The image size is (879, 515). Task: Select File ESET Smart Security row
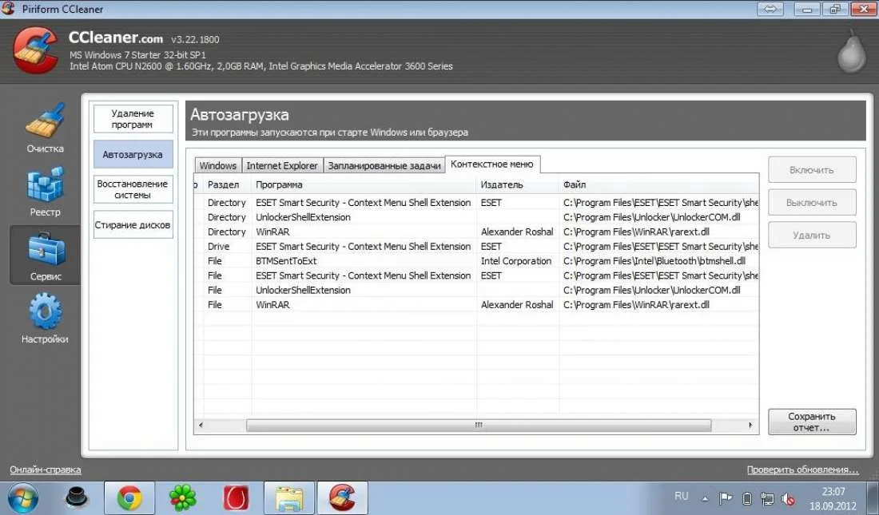click(x=476, y=275)
